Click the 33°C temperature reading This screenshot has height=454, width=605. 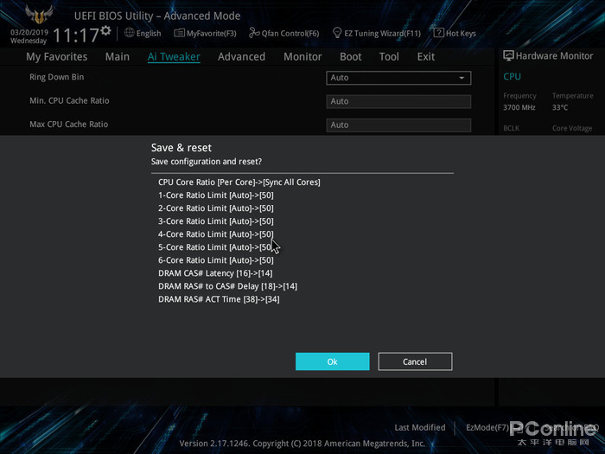(x=560, y=107)
